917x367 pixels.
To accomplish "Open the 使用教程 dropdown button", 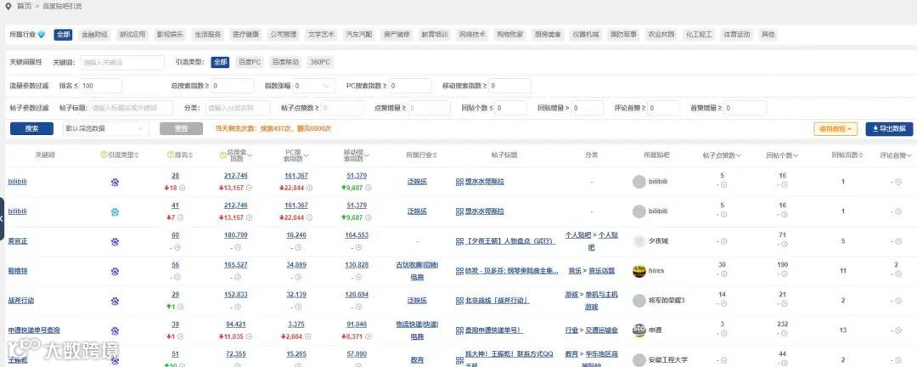I will 835,129.
